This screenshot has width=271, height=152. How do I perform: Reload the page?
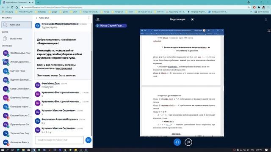(12, 8)
